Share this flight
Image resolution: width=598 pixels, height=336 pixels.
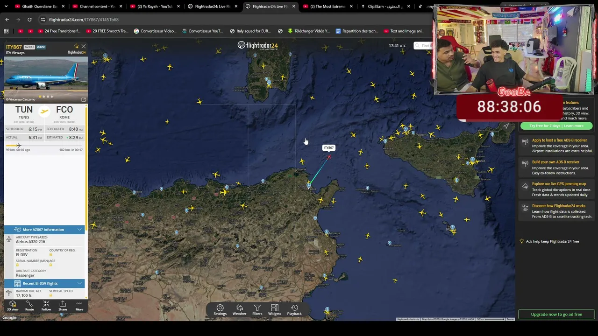63,306
